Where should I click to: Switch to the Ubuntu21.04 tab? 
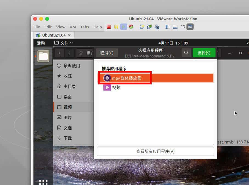(54, 35)
